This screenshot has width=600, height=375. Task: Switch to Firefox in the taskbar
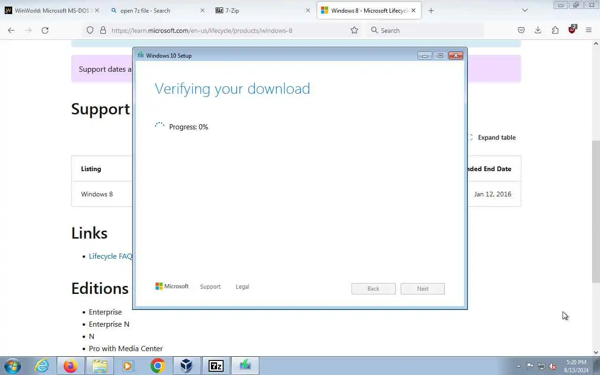coord(71,366)
